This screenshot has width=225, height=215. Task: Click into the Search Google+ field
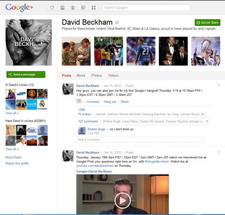146,7
